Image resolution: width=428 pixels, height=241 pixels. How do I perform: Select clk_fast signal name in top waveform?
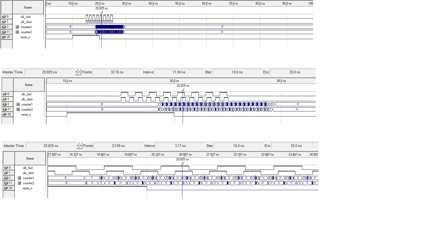pyautogui.click(x=26, y=17)
